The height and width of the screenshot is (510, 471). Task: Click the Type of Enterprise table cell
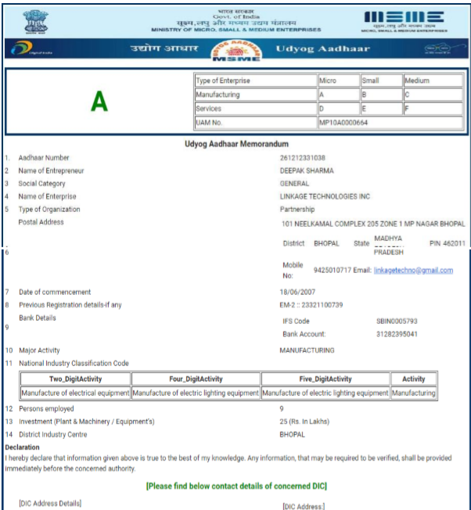click(x=256, y=81)
